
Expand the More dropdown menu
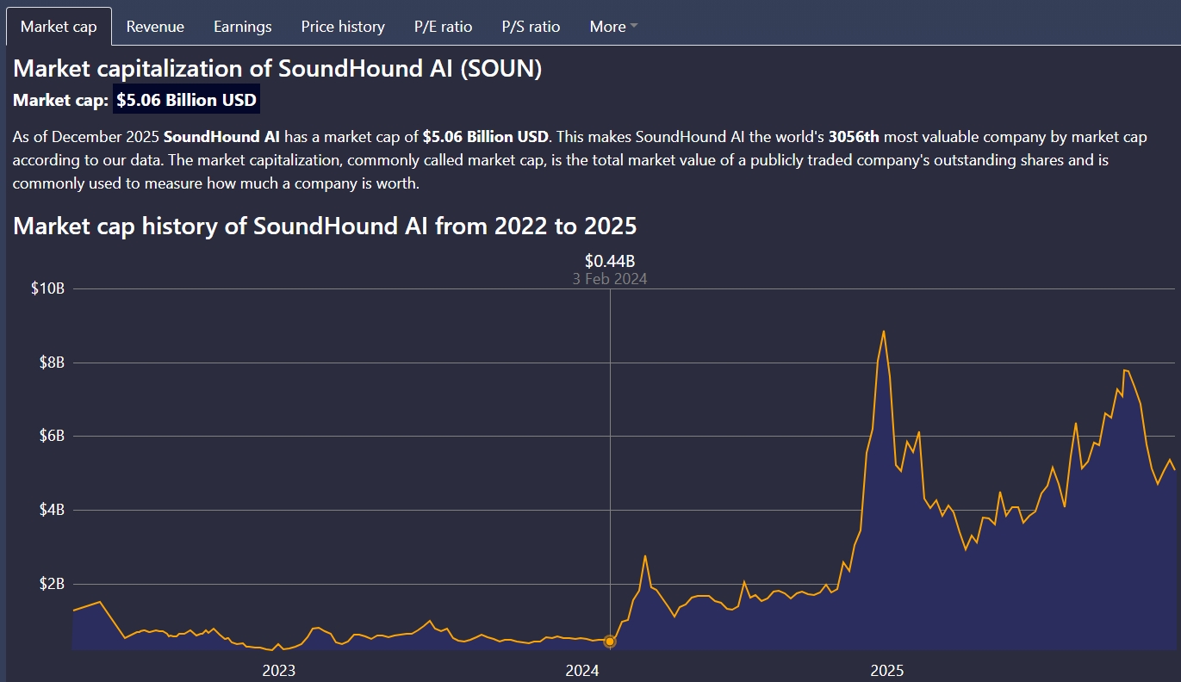613,27
